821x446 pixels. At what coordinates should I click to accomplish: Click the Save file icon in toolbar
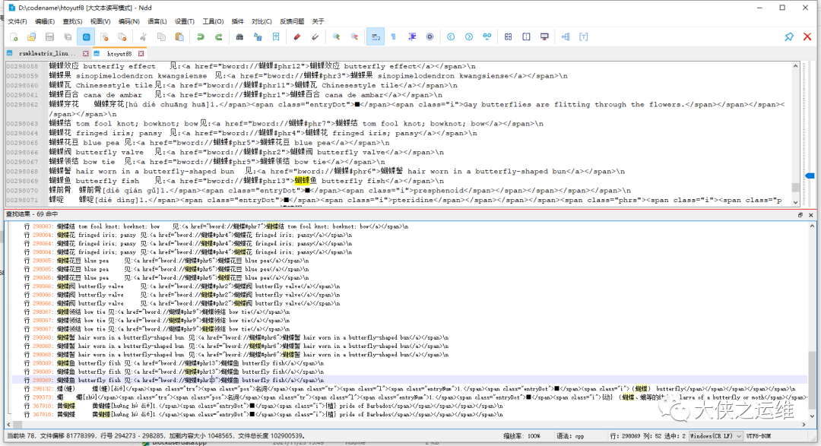[x=49, y=36]
